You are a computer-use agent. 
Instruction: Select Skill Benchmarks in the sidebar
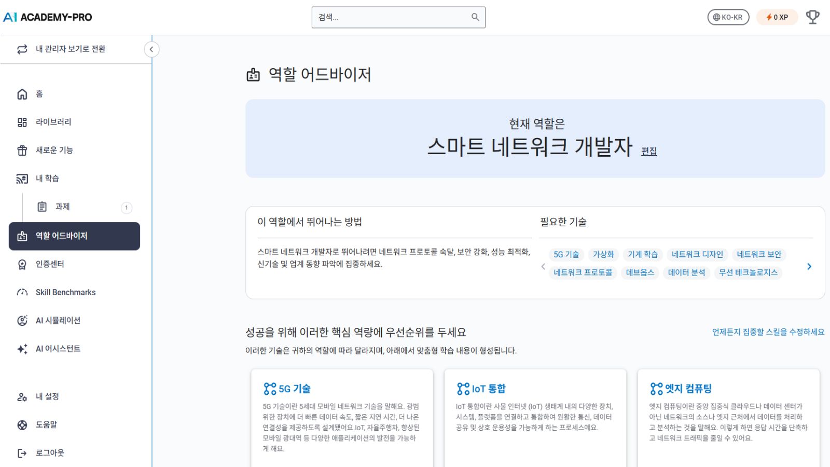(65, 292)
